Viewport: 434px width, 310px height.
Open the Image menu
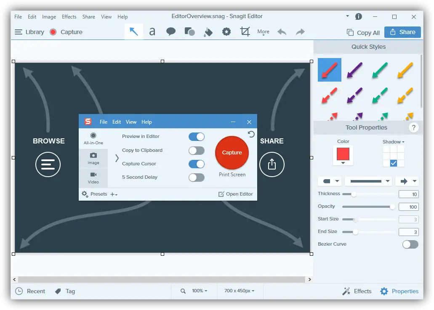click(x=49, y=17)
